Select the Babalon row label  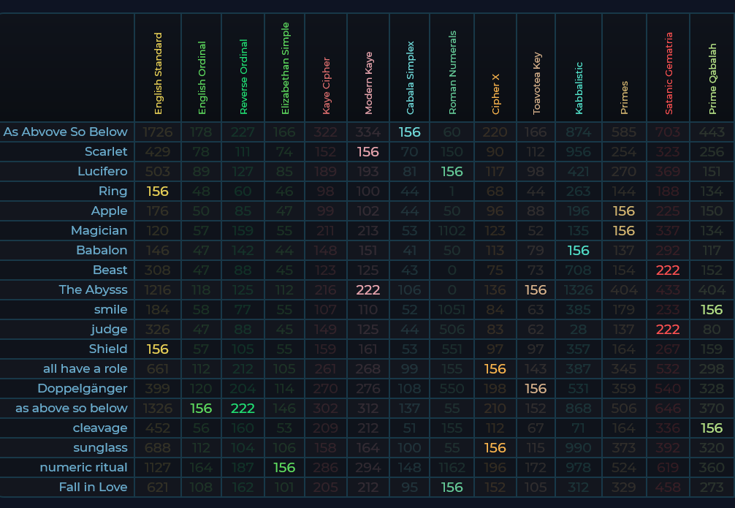102,250
